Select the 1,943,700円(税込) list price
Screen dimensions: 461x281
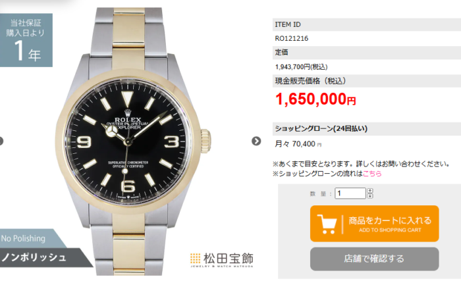tap(302, 67)
